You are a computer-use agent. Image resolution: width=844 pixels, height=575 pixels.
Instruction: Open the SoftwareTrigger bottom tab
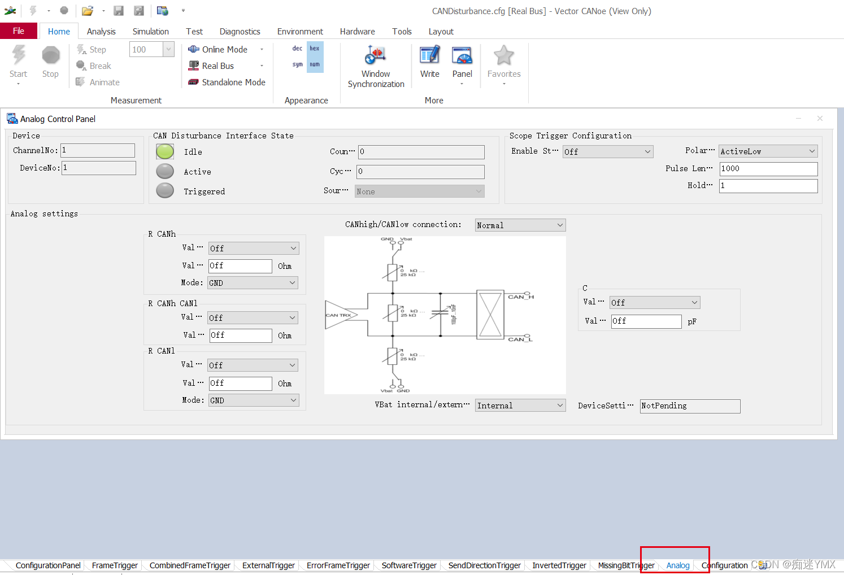(x=409, y=565)
